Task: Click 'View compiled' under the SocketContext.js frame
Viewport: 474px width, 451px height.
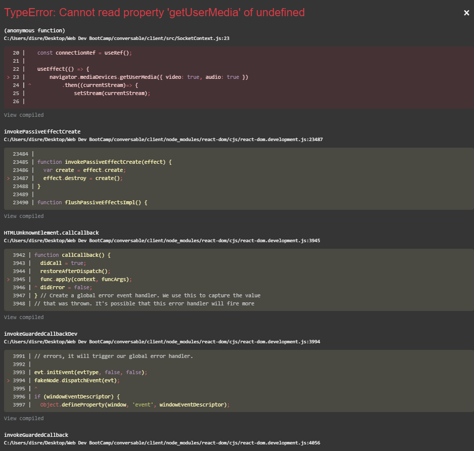Action: tap(23, 115)
